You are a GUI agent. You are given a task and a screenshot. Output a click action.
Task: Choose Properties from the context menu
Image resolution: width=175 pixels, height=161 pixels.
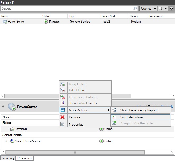point(85,124)
